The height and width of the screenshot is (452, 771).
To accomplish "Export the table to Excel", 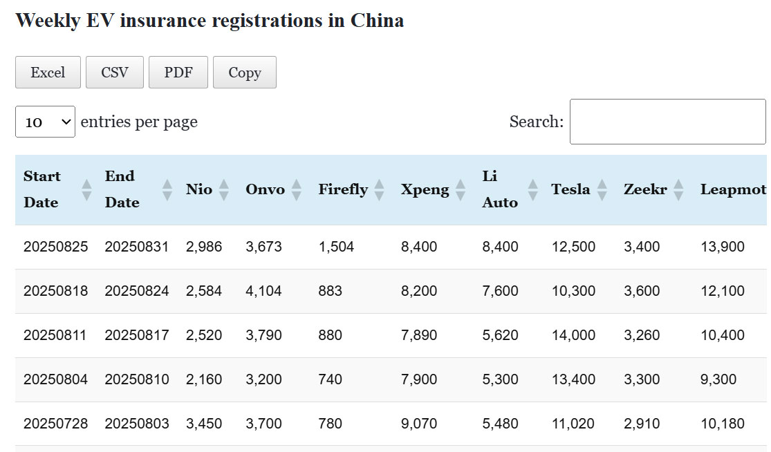I will [x=48, y=73].
